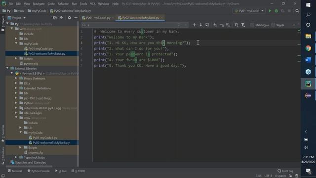This screenshot has width=316, height=178.
Task: Open Scratches and Consoles node
Action: coord(30,162)
